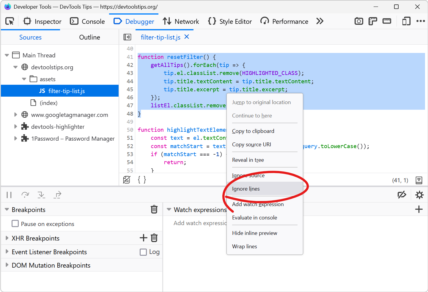
Task: Switch to the Network tab
Action: (x=180, y=21)
